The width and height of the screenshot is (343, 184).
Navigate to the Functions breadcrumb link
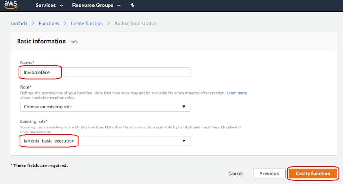click(x=49, y=24)
